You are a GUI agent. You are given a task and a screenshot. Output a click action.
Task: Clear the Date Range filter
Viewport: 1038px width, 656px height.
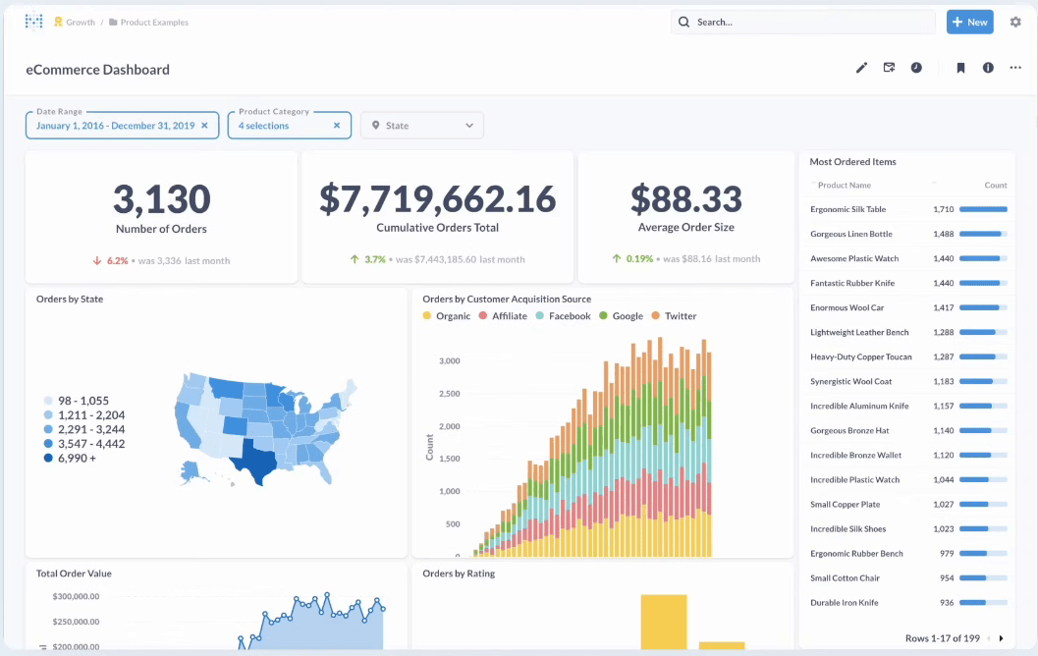[204, 126]
